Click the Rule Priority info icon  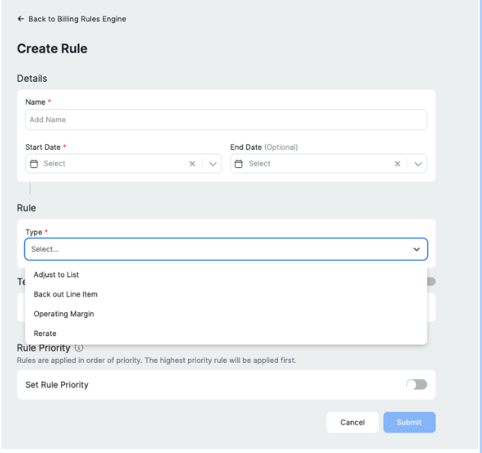pos(79,348)
